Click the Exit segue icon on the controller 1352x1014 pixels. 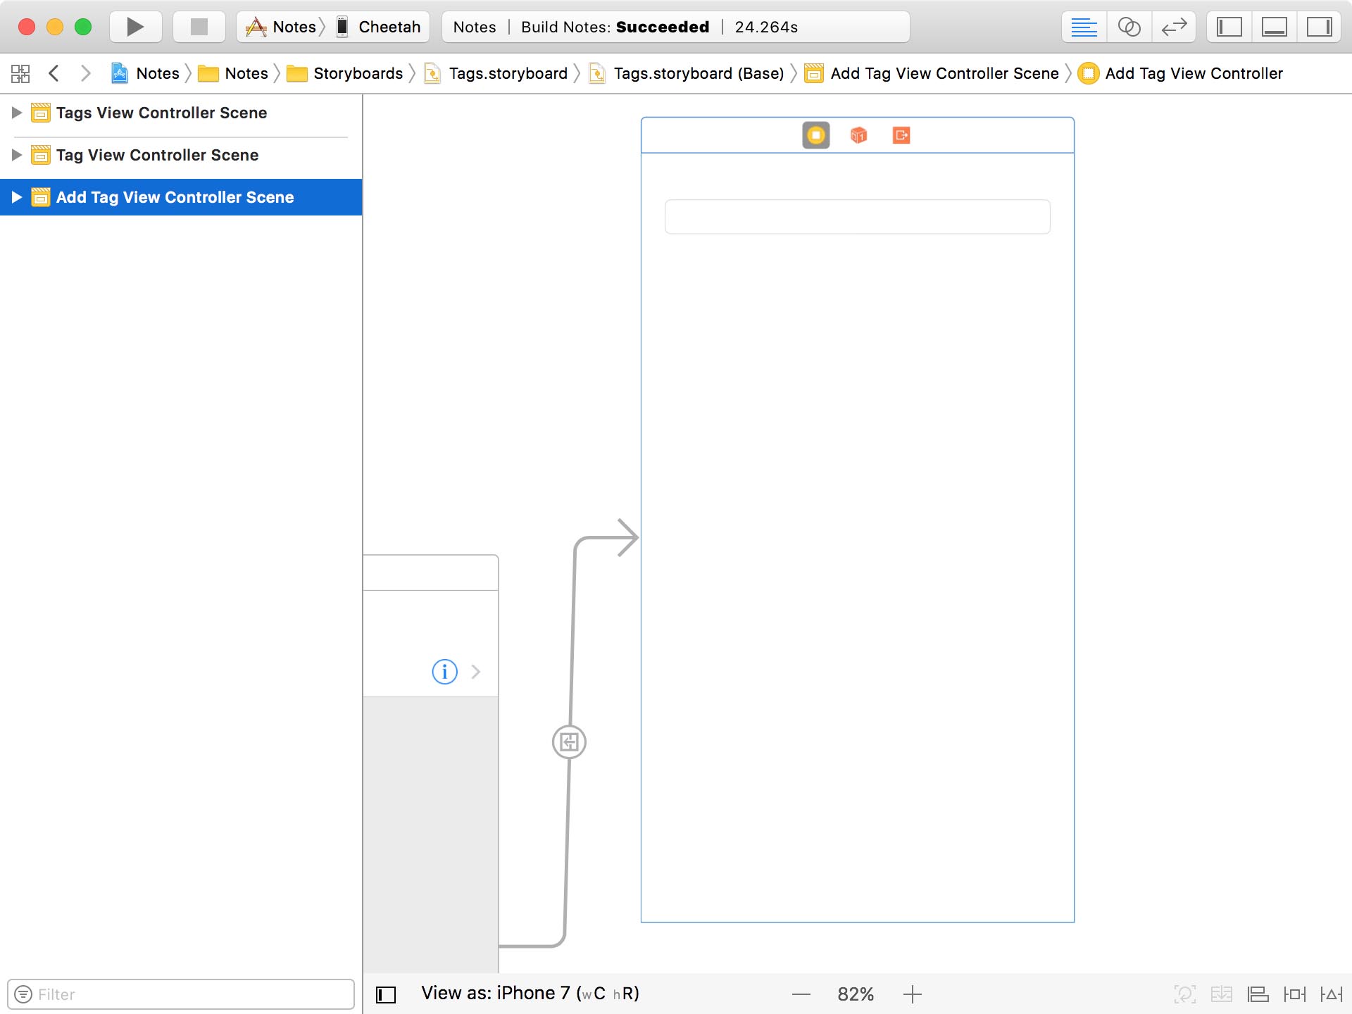click(x=902, y=135)
